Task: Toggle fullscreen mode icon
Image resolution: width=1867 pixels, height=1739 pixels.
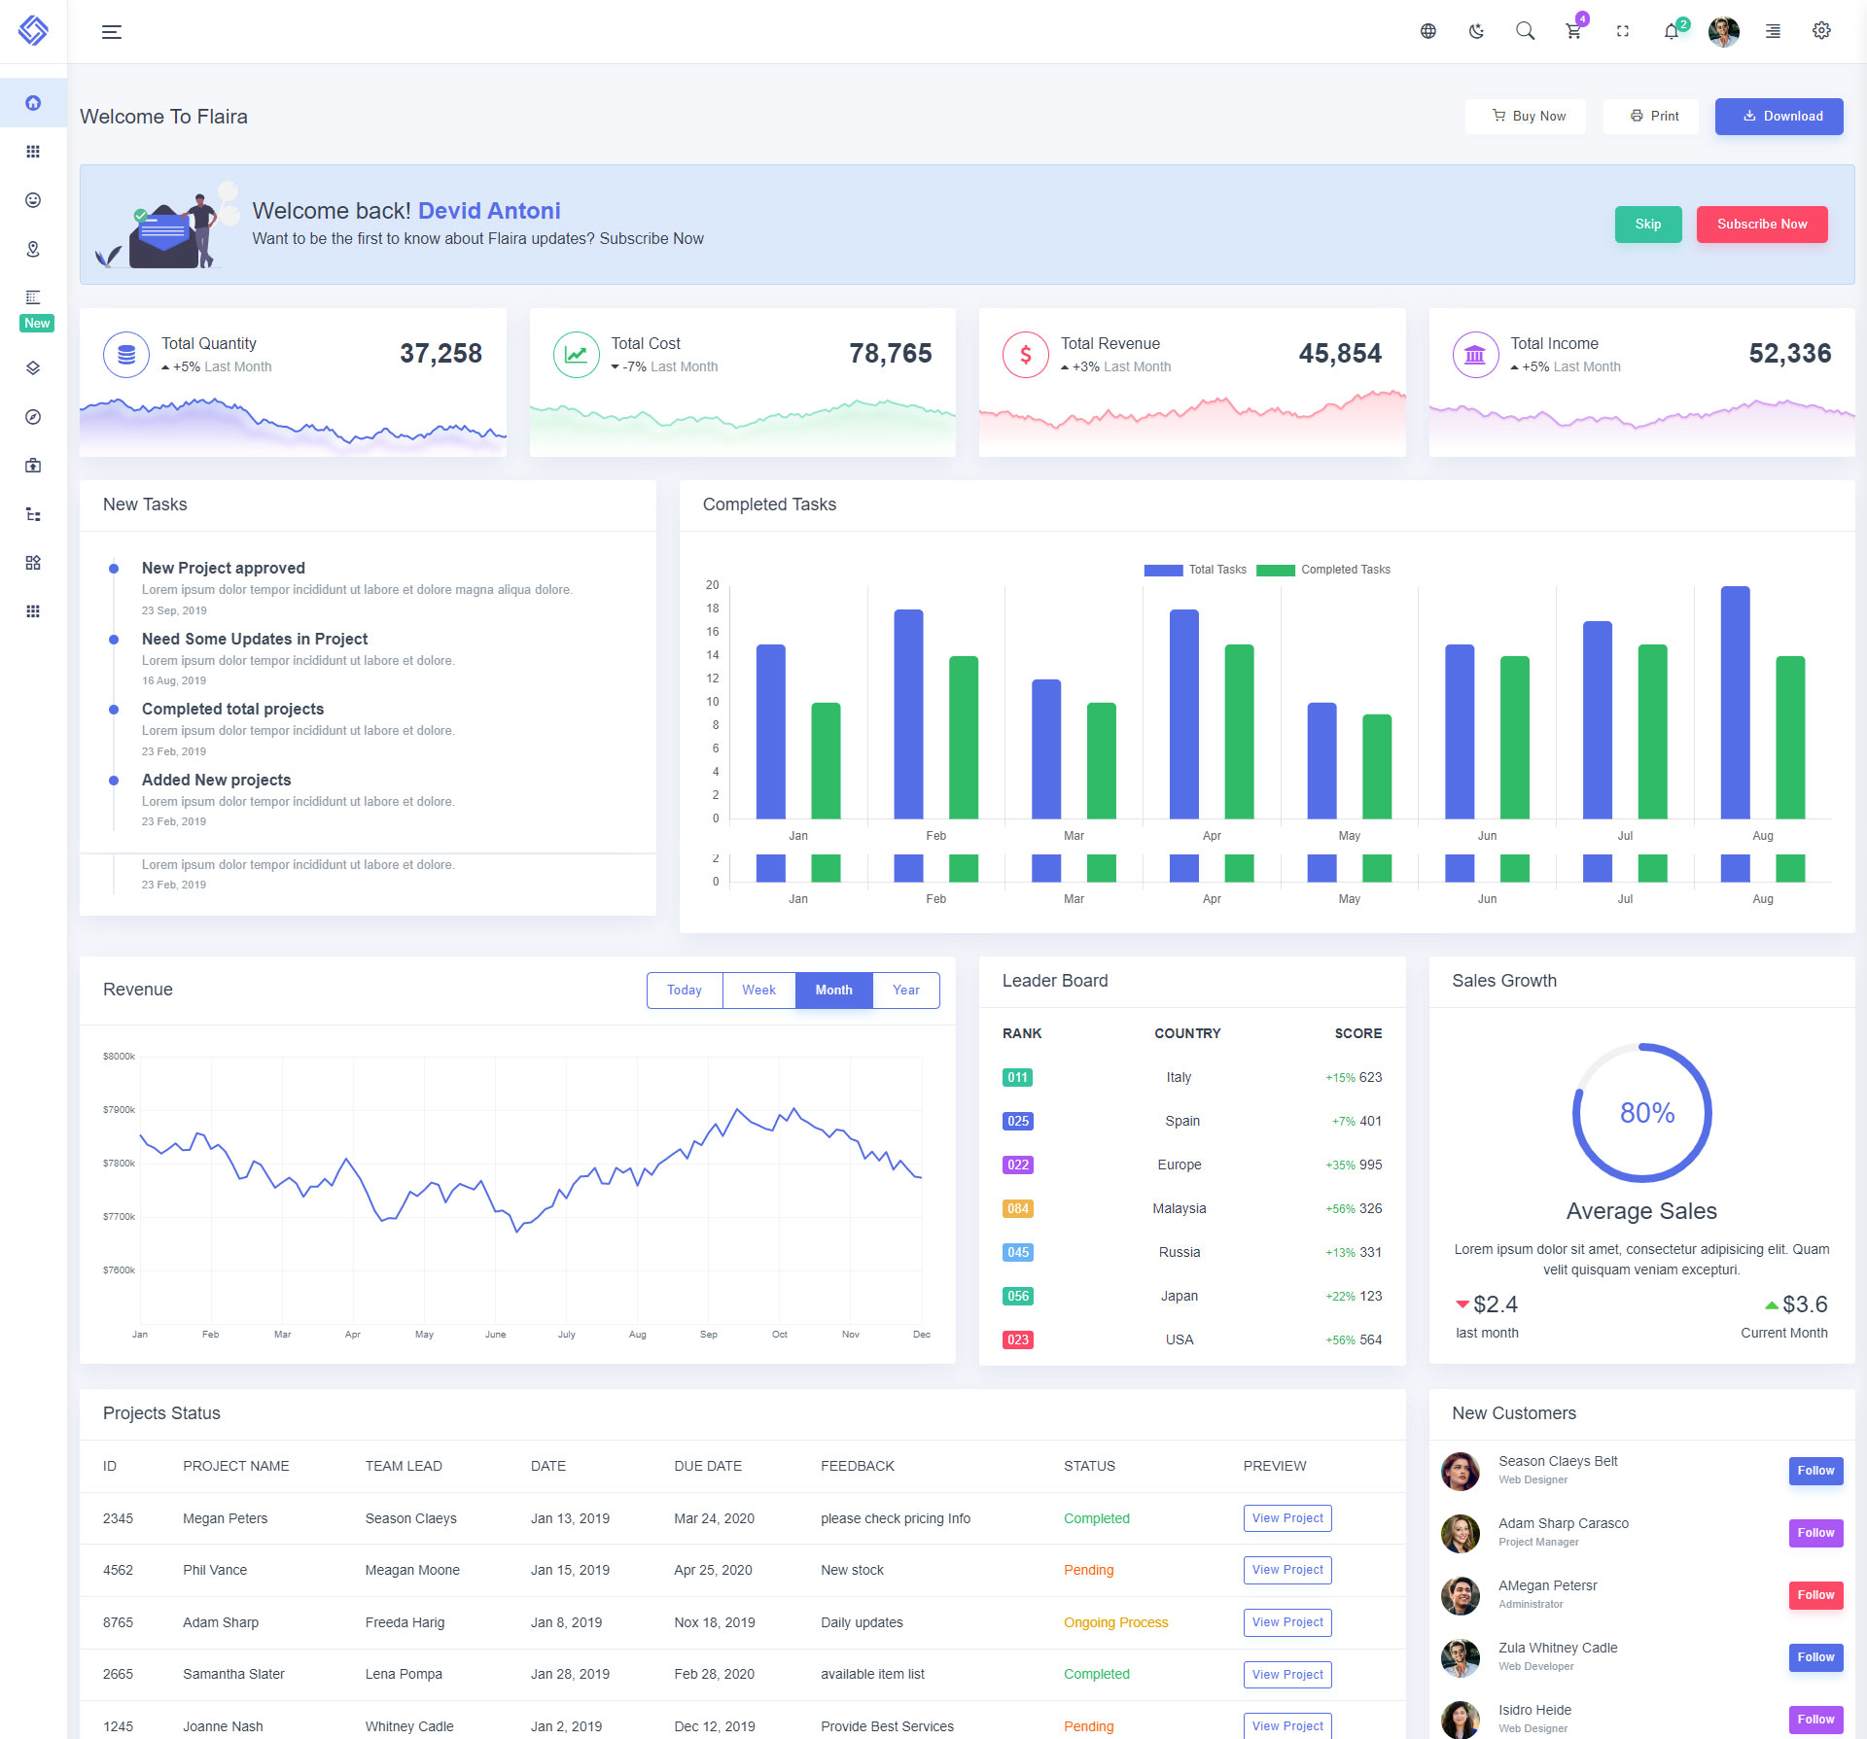Action: pos(1622,32)
